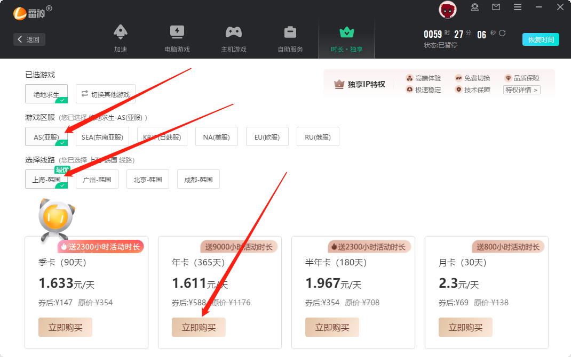The image size is (571, 357).
Task: Click the 主机游戏 gamepad icon
Action: point(234,32)
